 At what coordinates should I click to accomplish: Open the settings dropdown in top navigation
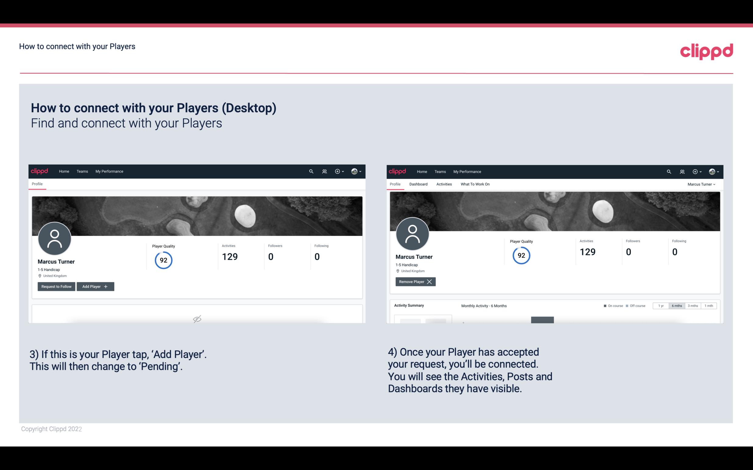coord(355,171)
